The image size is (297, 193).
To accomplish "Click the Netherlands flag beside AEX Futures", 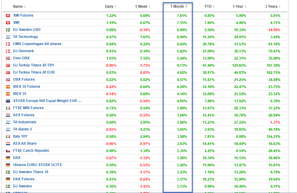I will click(8, 115).
